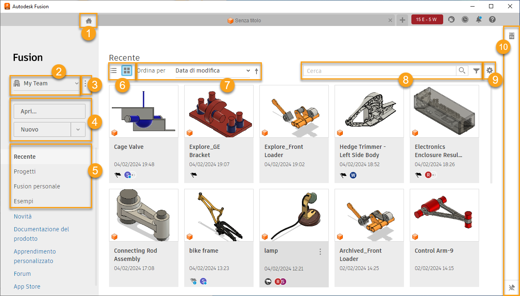Select Progetti in the sidebar

[x=25, y=171]
